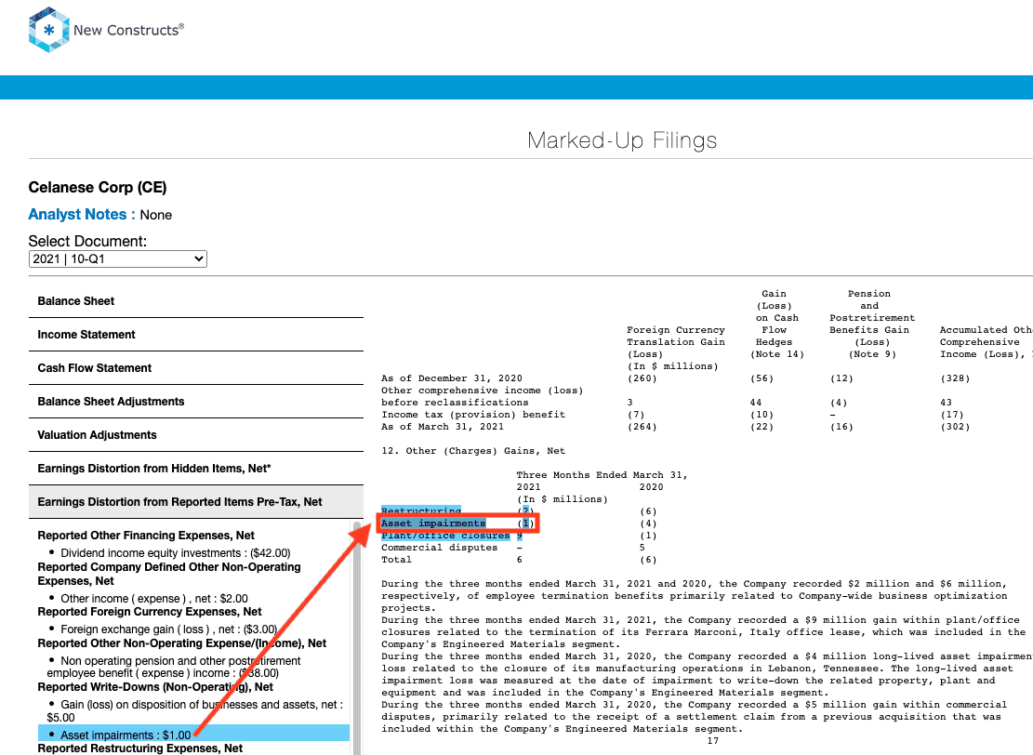1033x755 pixels.
Task: Select the Asset impairments : $1.00 item
Action: 193,733
